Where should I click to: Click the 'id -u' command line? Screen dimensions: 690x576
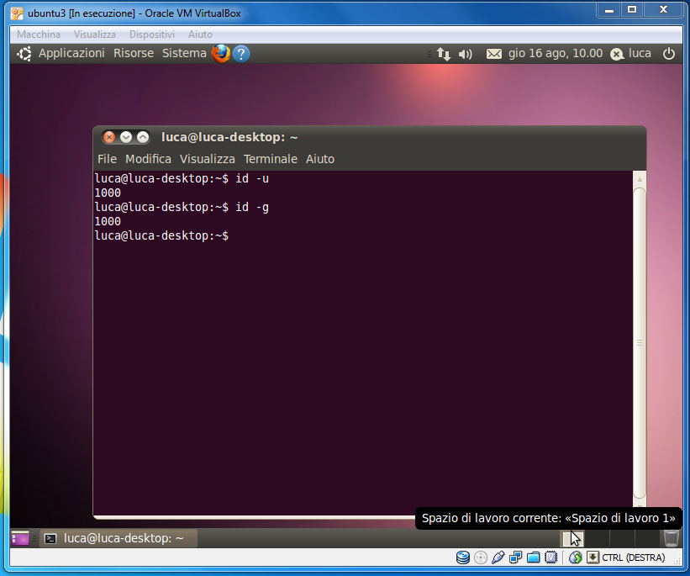[182, 178]
